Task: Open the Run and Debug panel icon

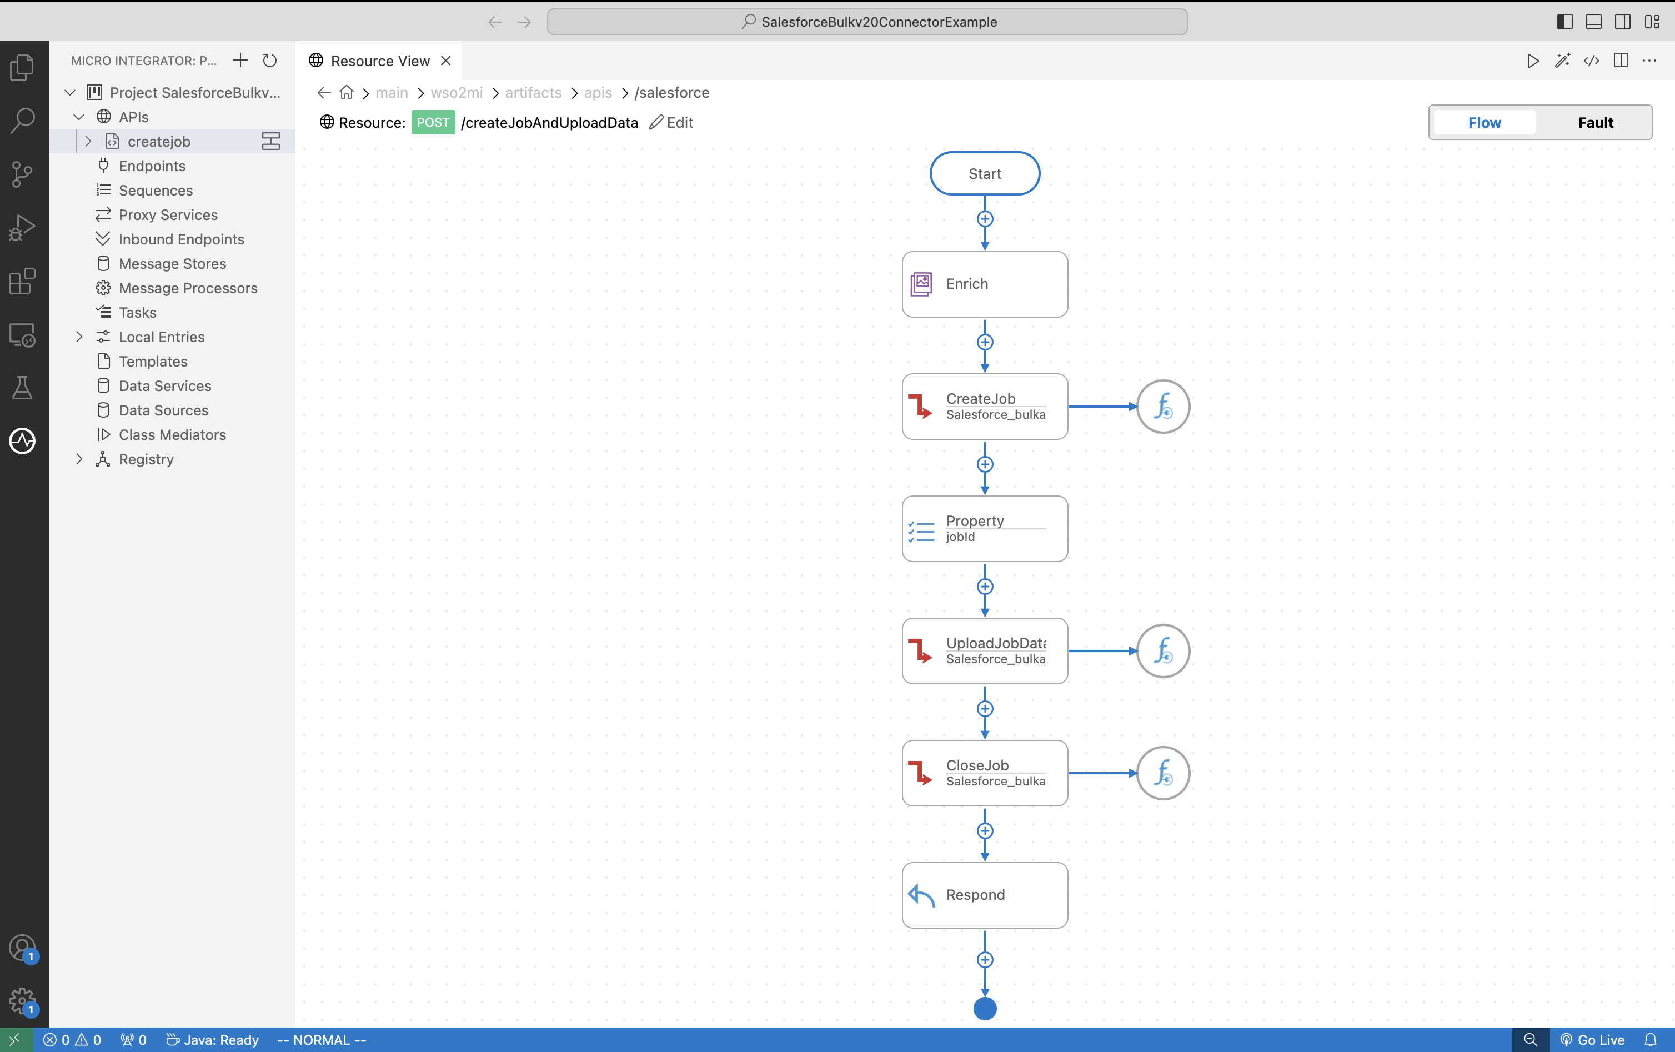Action: click(22, 228)
